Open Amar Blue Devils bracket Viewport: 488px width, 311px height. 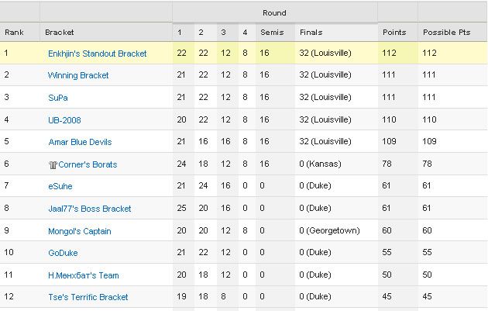coord(79,143)
